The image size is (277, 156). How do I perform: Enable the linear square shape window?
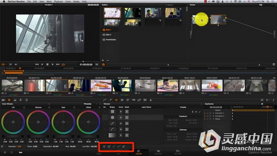coord(113,112)
